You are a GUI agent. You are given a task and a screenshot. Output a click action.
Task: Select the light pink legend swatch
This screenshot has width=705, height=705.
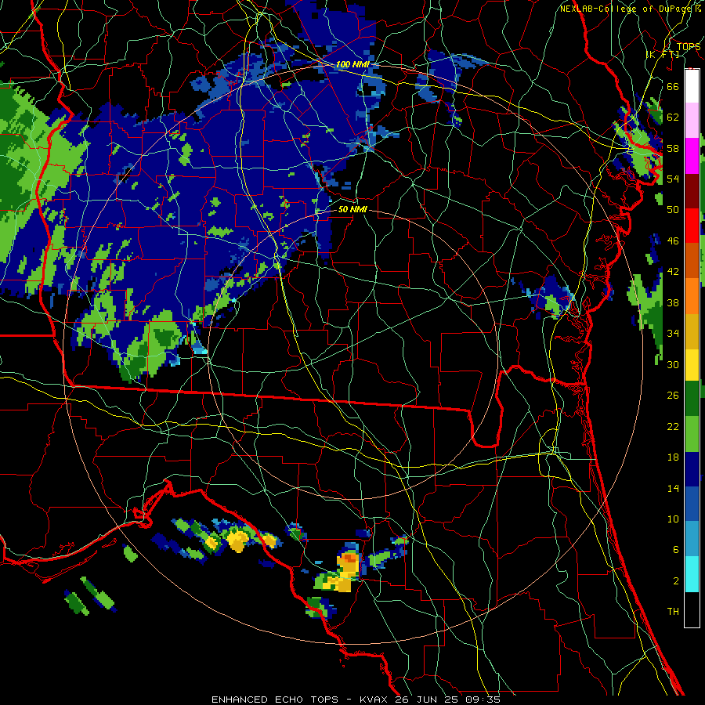tap(692, 121)
